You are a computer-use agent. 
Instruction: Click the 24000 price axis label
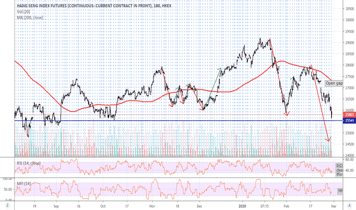[350, 155]
